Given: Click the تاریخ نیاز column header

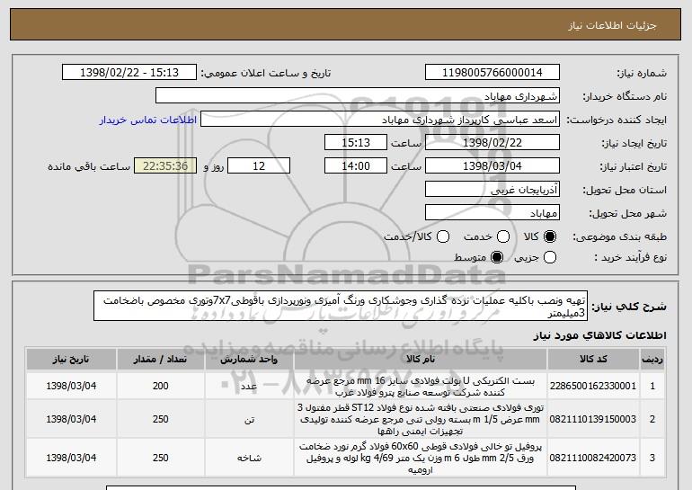Looking at the screenshot, I should pyautogui.click(x=71, y=360).
